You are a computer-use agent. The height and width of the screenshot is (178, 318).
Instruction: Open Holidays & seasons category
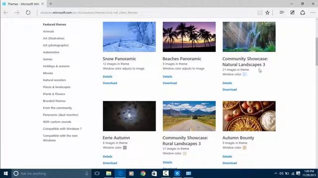56,66
